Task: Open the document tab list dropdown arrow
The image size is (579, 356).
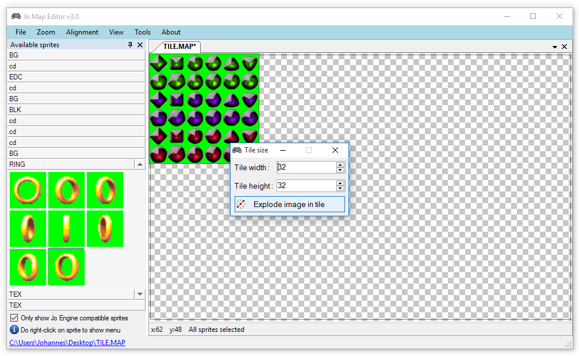Action: click(x=555, y=47)
